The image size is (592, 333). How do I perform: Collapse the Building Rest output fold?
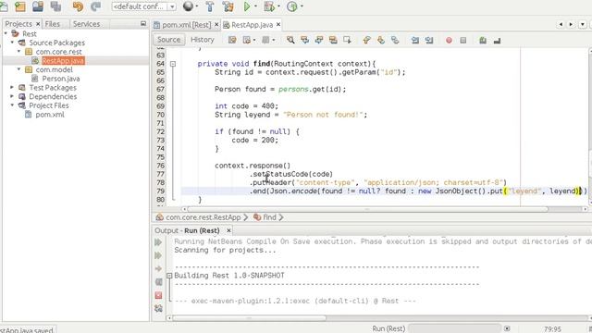pos(169,276)
